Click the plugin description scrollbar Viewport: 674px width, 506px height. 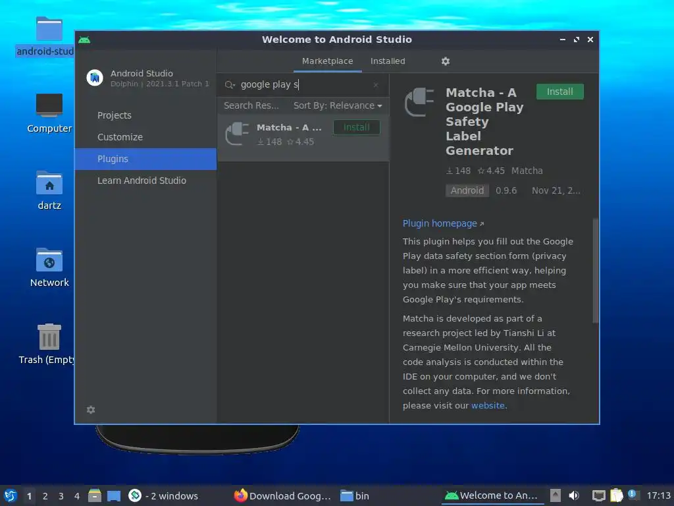pyautogui.click(x=595, y=270)
